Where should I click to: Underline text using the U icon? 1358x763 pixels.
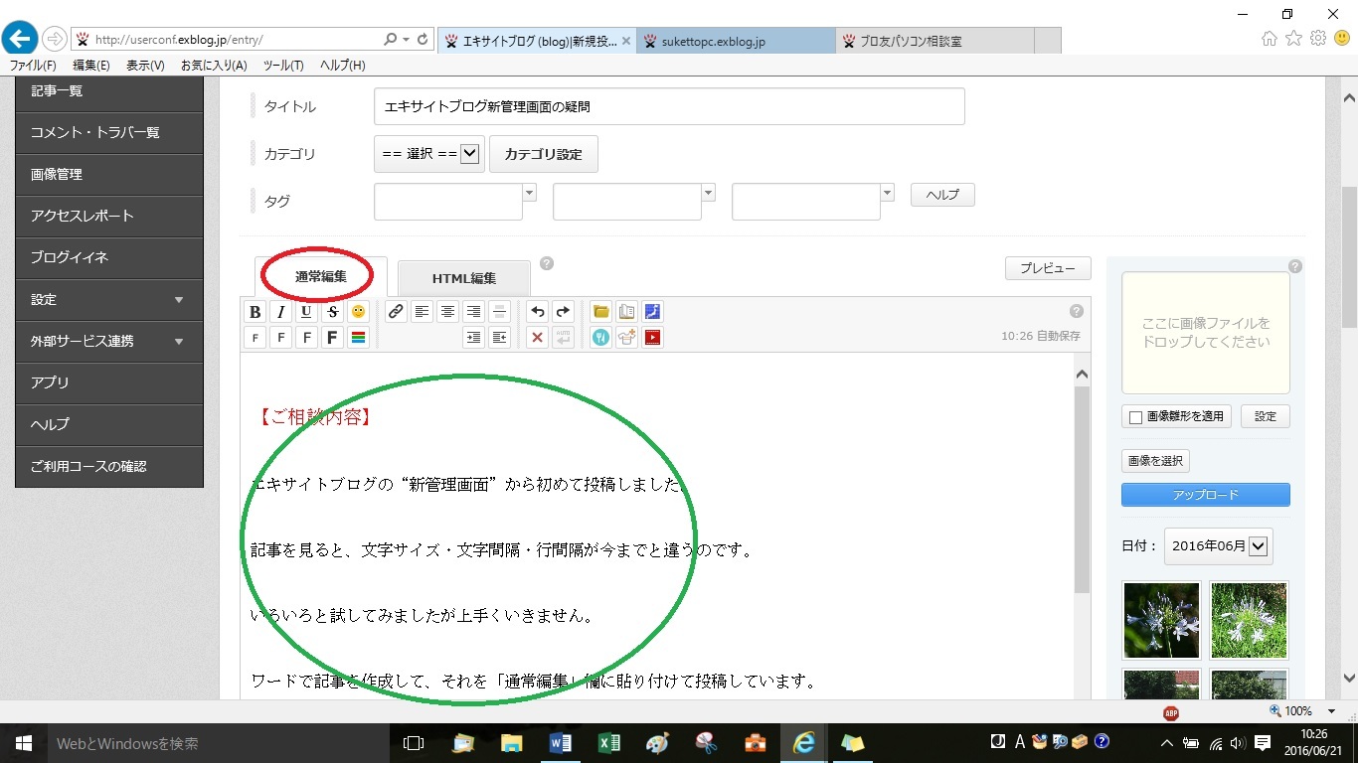point(306,312)
